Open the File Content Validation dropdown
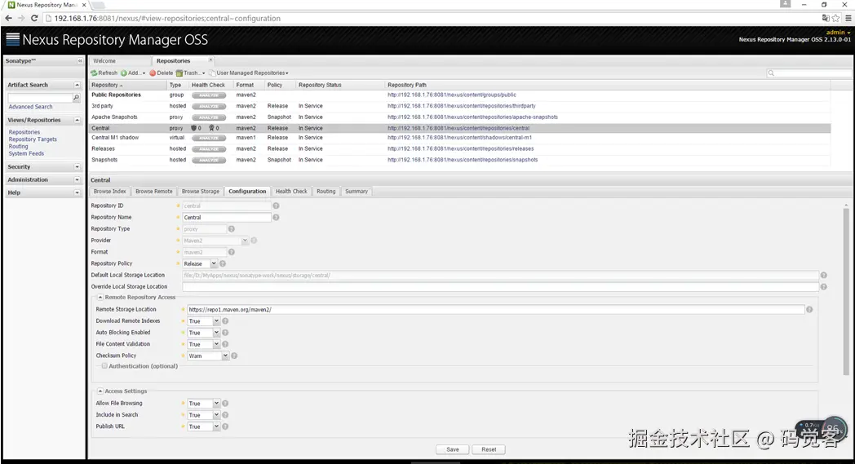 coord(216,344)
